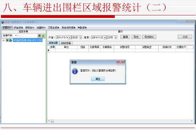This screenshot has height=130, width=196.
Task: Open the start date dropdown calendar
Action: tap(70, 37)
